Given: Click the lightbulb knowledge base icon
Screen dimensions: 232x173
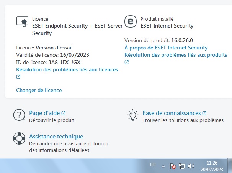Looking at the screenshot, I should pos(133,115).
